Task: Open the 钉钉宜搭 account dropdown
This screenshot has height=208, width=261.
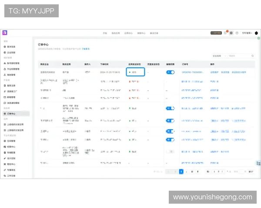Action: 247,33
